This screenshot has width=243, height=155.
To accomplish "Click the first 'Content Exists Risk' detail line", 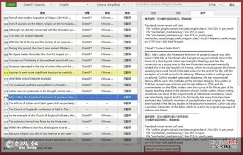I will click(x=162, y=48).
